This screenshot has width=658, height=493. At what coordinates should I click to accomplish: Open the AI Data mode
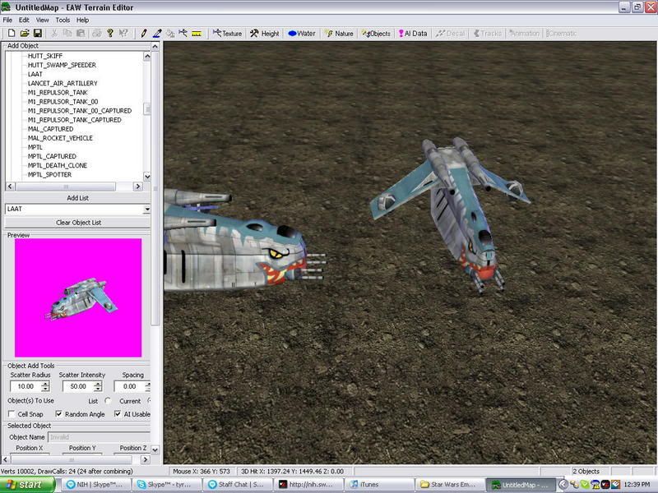412,34
